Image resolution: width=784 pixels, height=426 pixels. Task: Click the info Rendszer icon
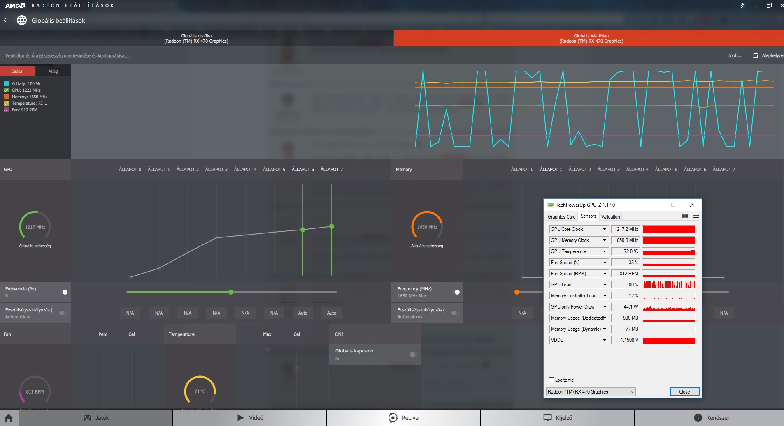pyautogui.click(x=698, y=418)
